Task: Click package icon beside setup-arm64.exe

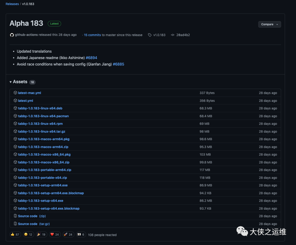Action: point(15,185)
